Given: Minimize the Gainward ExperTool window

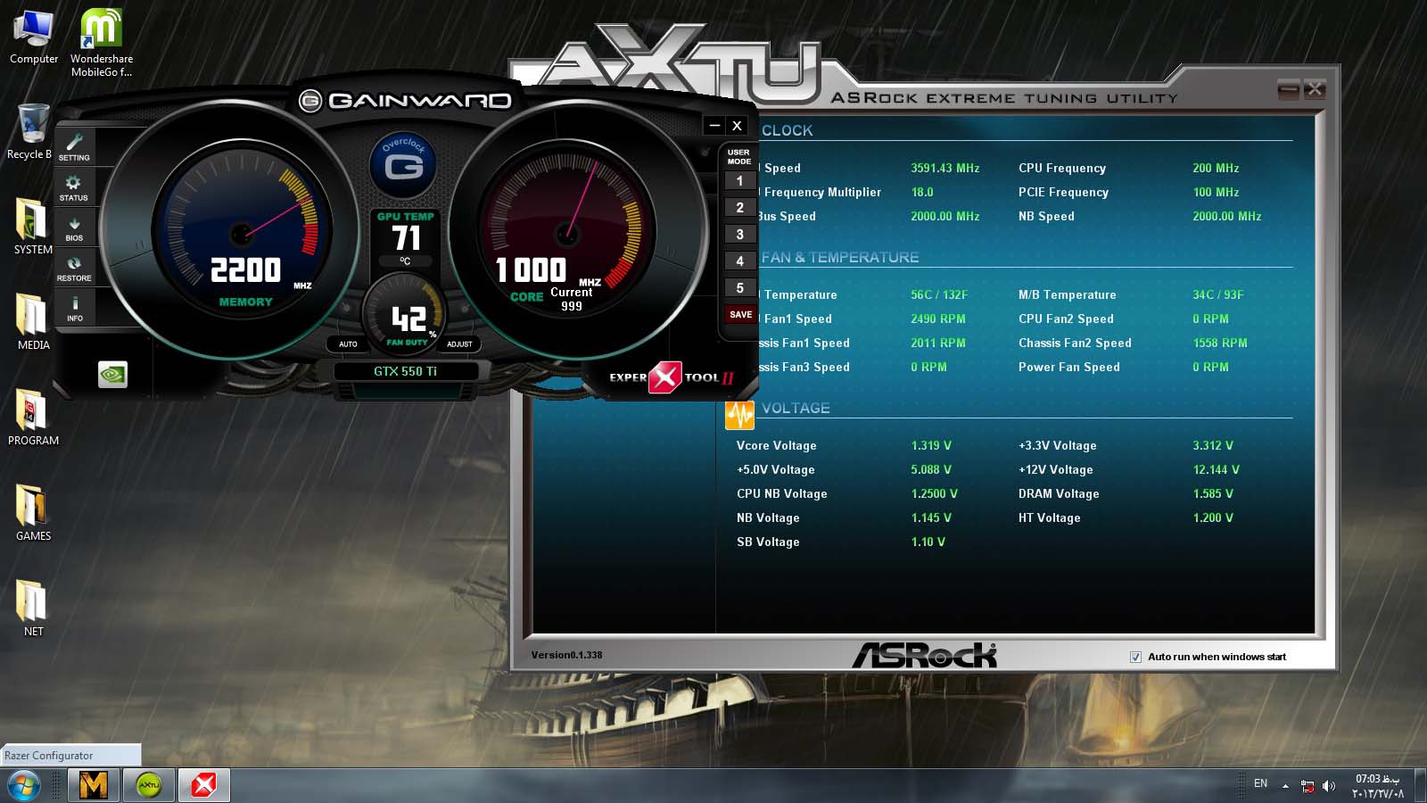Looking at the screenshot, I should pos(714,126).
